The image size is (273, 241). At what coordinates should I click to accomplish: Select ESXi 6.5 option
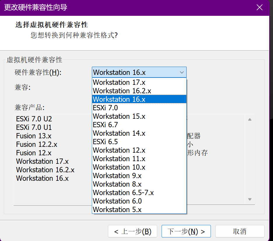(x=105, y=142)
